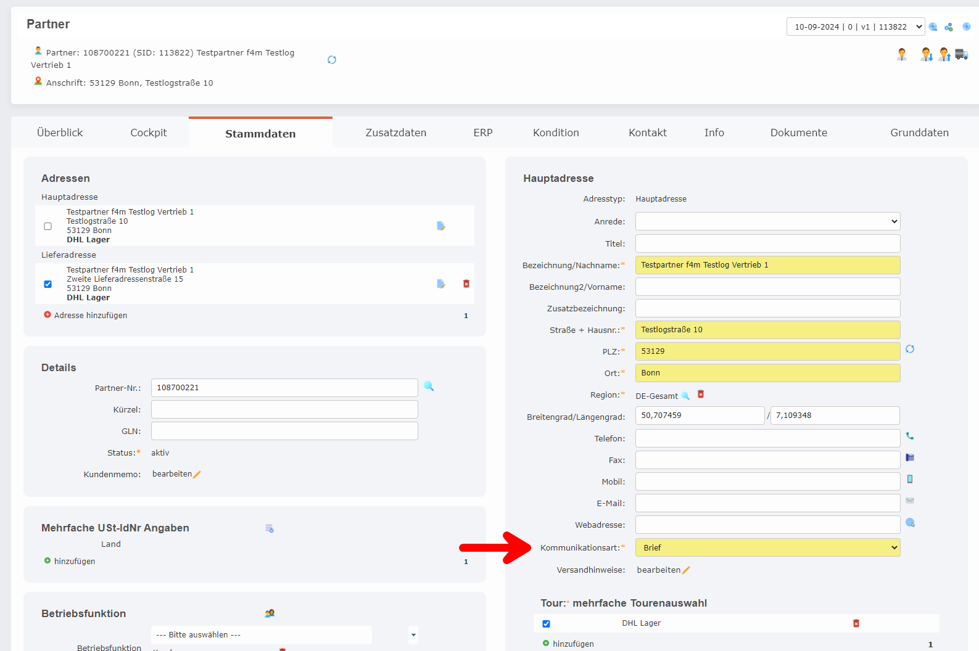Click into the GLN input field
This screenshot has width=979, height=651.
[284, 431]
